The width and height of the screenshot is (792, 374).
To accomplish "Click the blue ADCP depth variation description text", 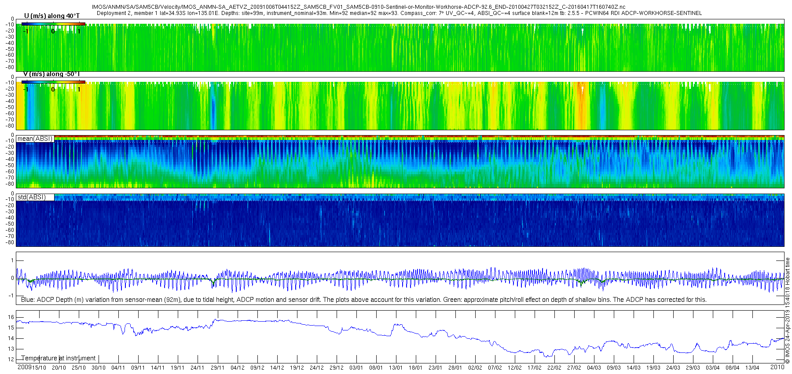I will [x=364, y=300].
